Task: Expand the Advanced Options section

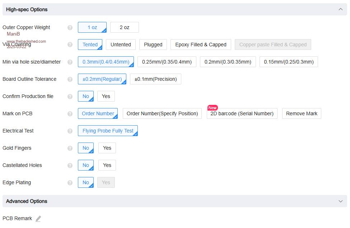Action: pyautogui.click(x=340, y=201)
